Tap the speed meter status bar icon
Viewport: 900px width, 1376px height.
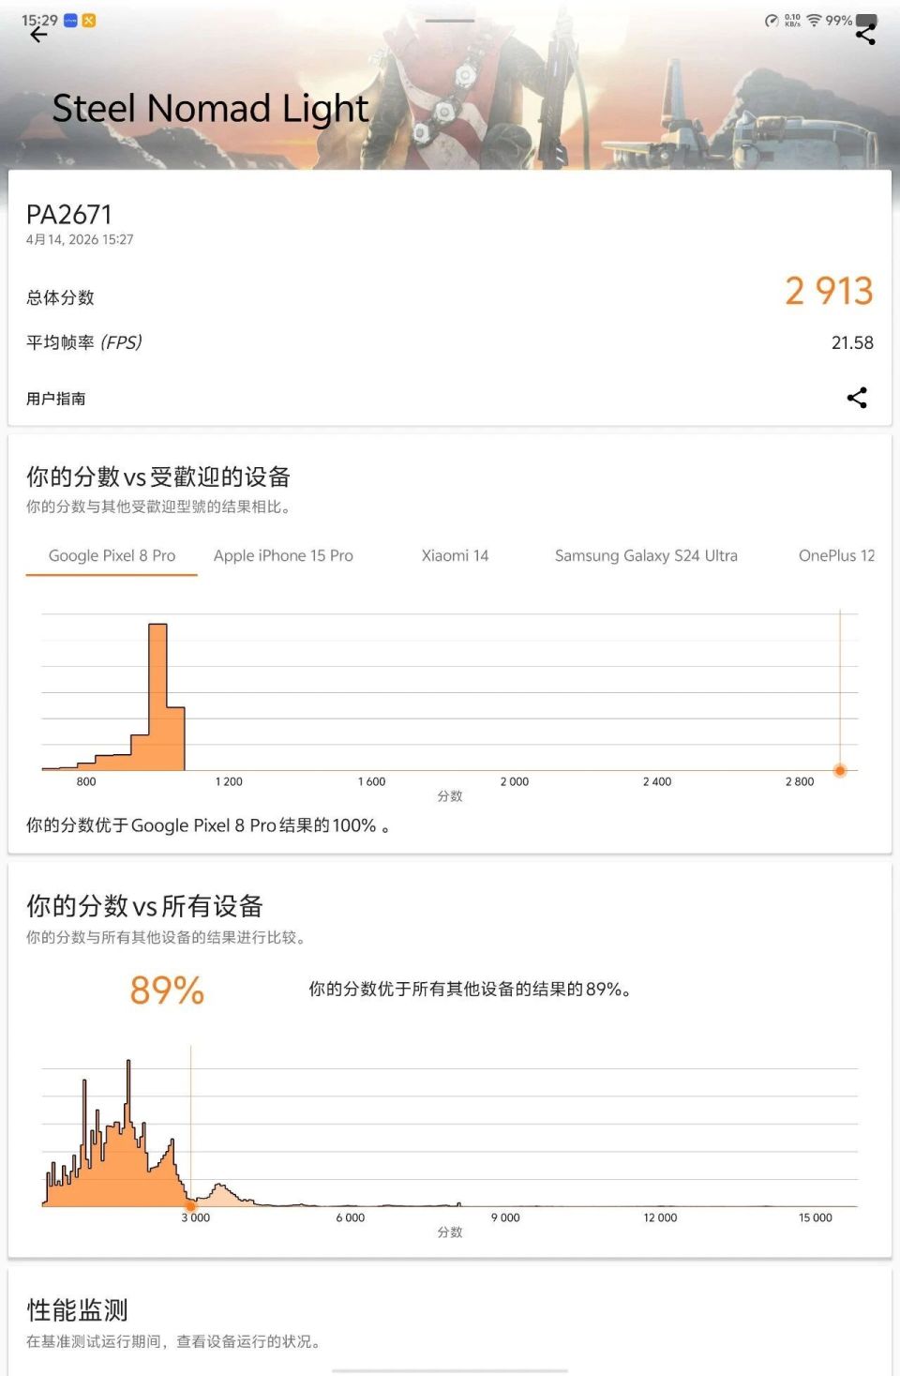(x=772, y=21)
